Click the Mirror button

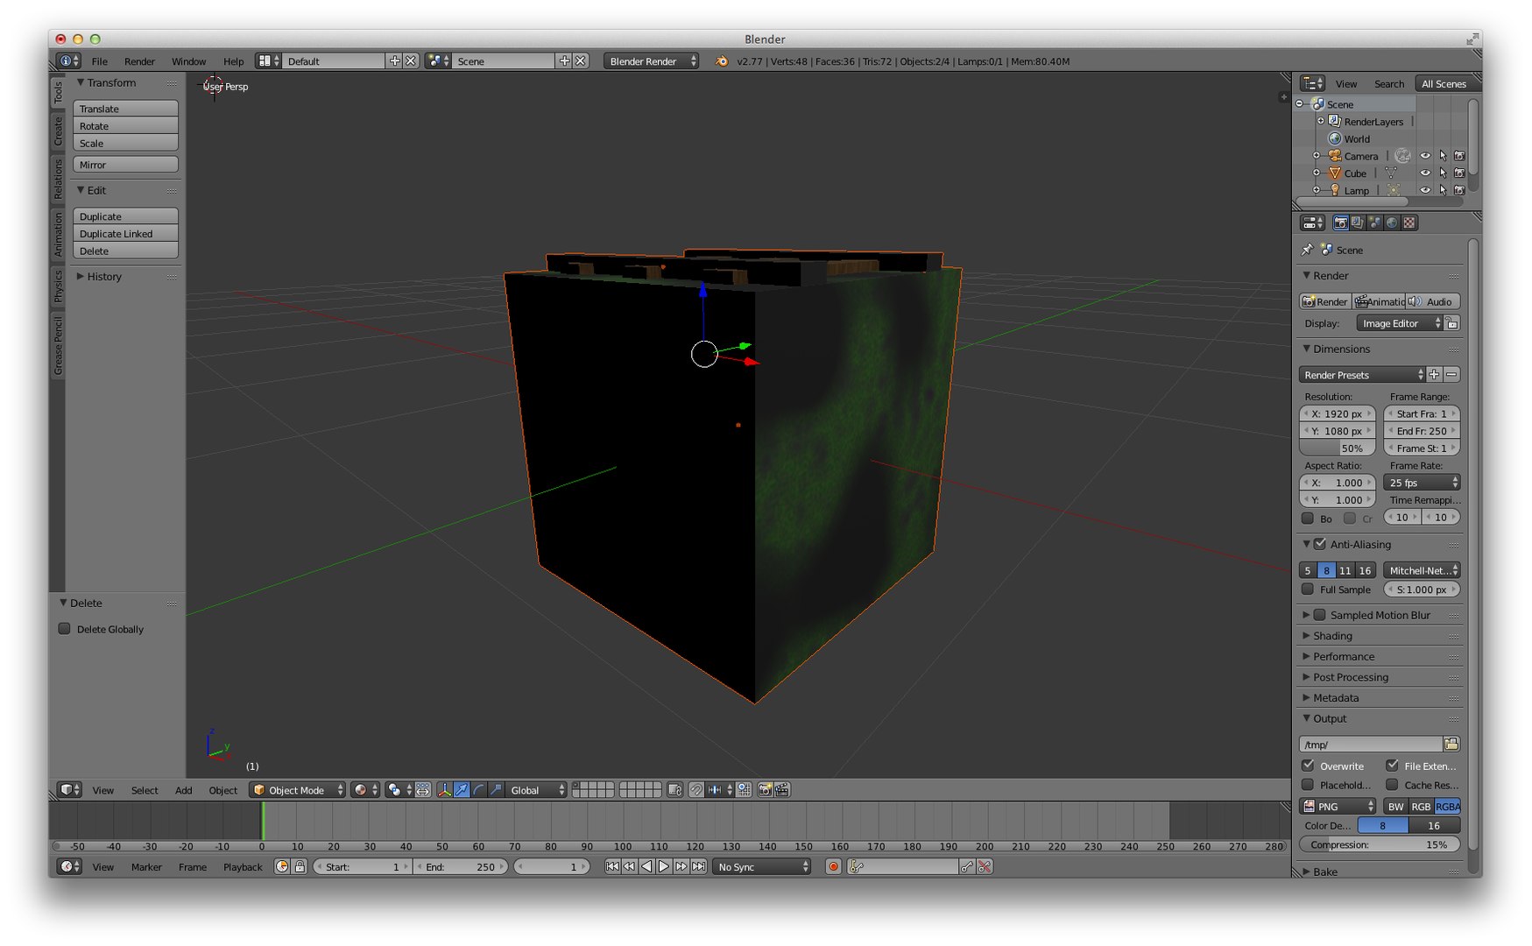(x=126, y=164)
